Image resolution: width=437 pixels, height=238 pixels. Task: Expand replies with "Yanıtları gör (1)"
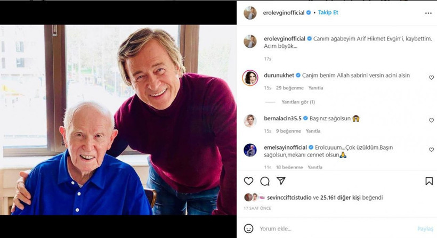tap(298, 102)
